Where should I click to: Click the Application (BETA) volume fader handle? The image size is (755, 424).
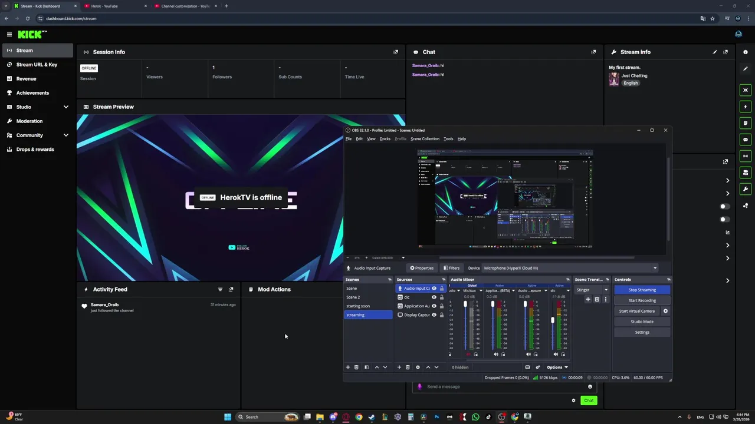pos(493,304)
